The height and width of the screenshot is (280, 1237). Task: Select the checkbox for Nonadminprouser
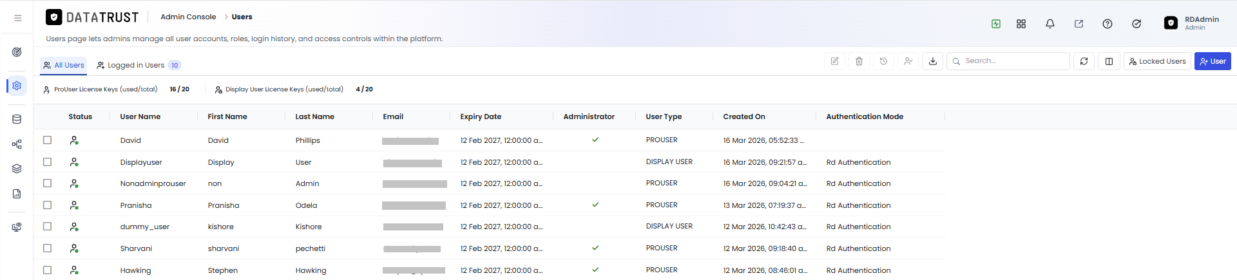(47, 183)
